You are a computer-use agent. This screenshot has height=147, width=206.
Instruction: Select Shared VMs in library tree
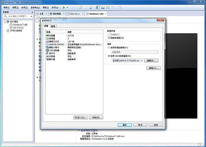click(x=16, y=31)
